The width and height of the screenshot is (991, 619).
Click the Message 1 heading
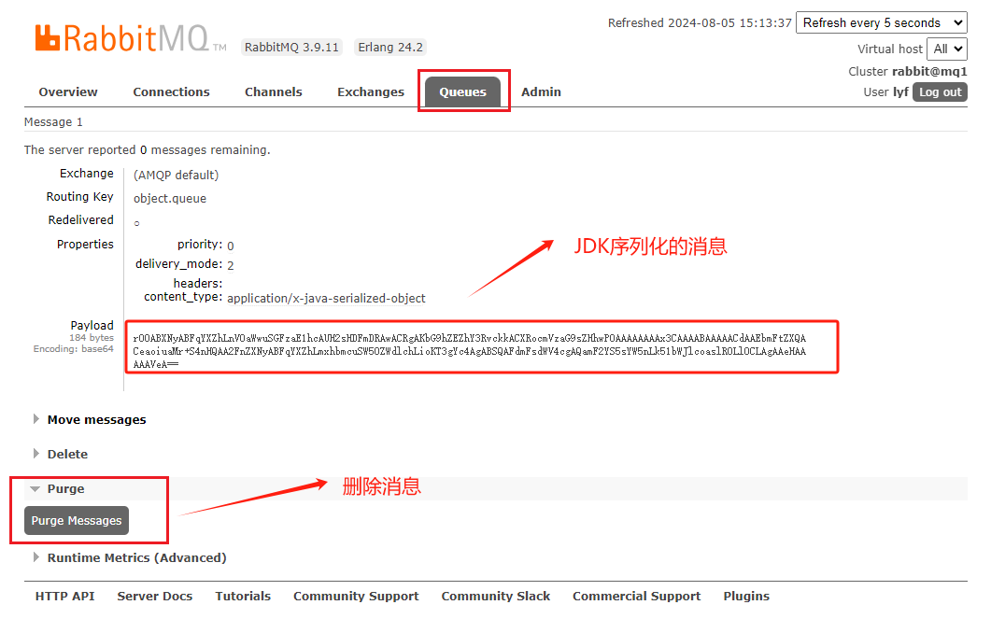point(53,122)
